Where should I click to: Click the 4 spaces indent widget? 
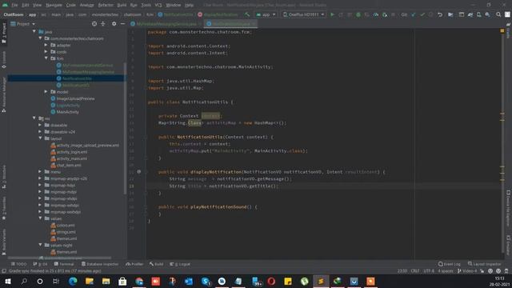446,270
